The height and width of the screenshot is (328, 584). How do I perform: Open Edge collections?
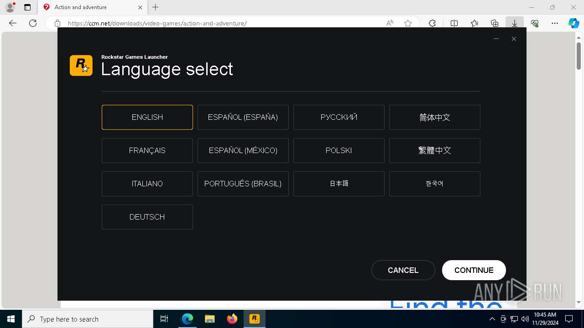[x=495, y=23]
